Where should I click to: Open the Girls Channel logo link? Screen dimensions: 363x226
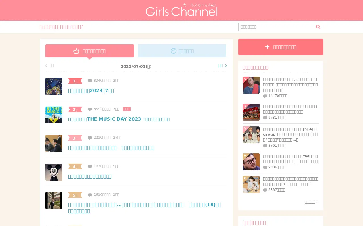[x=181, y=10]
